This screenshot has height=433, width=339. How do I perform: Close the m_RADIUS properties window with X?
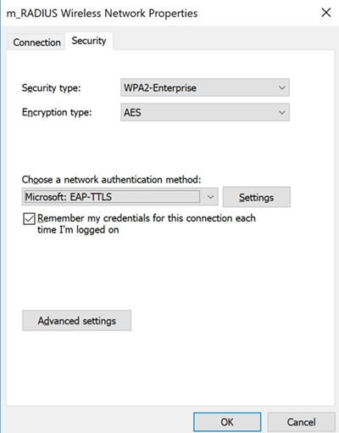point(326,13)
